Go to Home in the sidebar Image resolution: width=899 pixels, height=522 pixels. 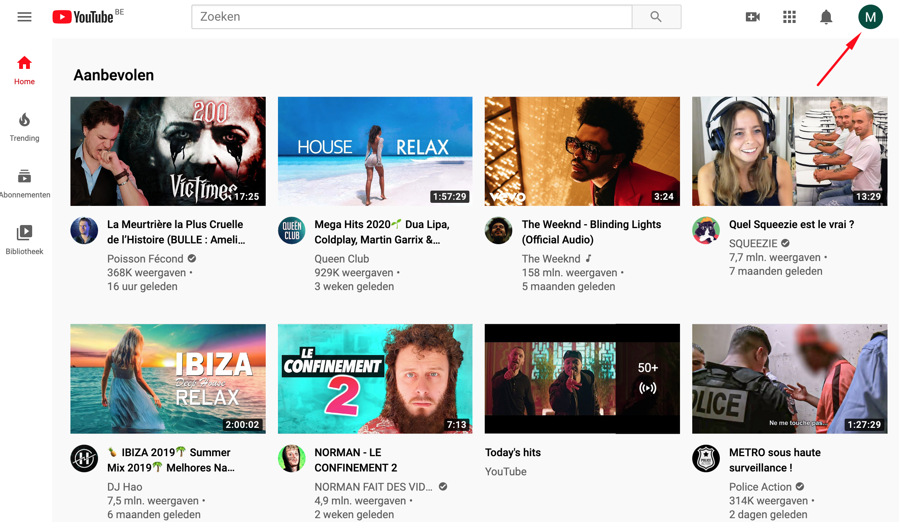tap(25, 70)
